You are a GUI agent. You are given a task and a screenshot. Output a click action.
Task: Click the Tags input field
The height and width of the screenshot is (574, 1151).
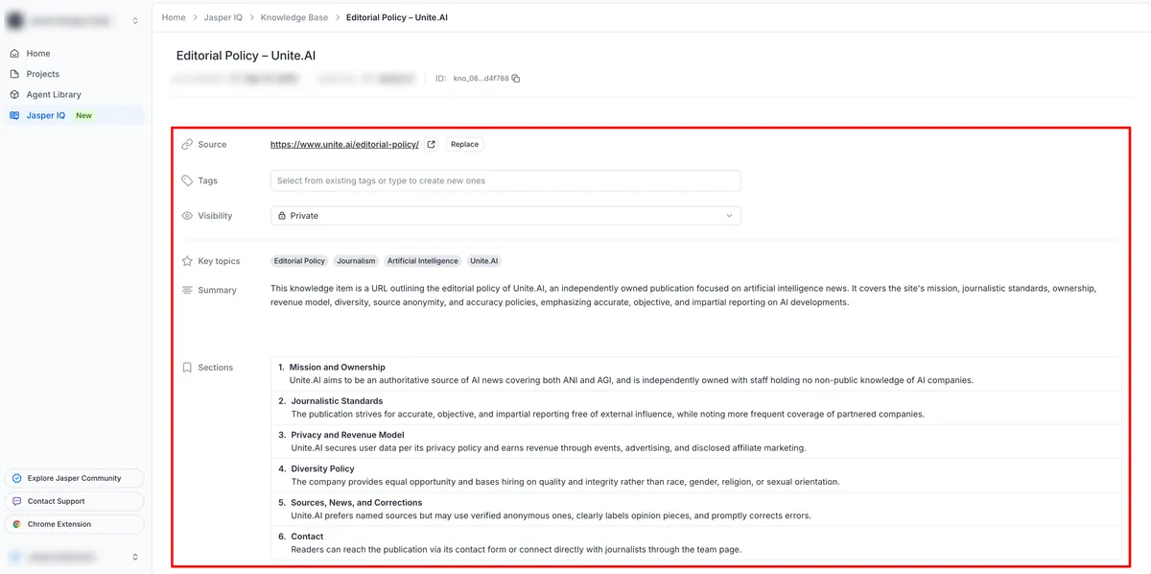(x=505, y=180)
